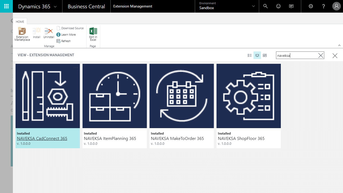
Task: Open NAVEKSA CadConnect 365 link
Action: coord(42,139)
